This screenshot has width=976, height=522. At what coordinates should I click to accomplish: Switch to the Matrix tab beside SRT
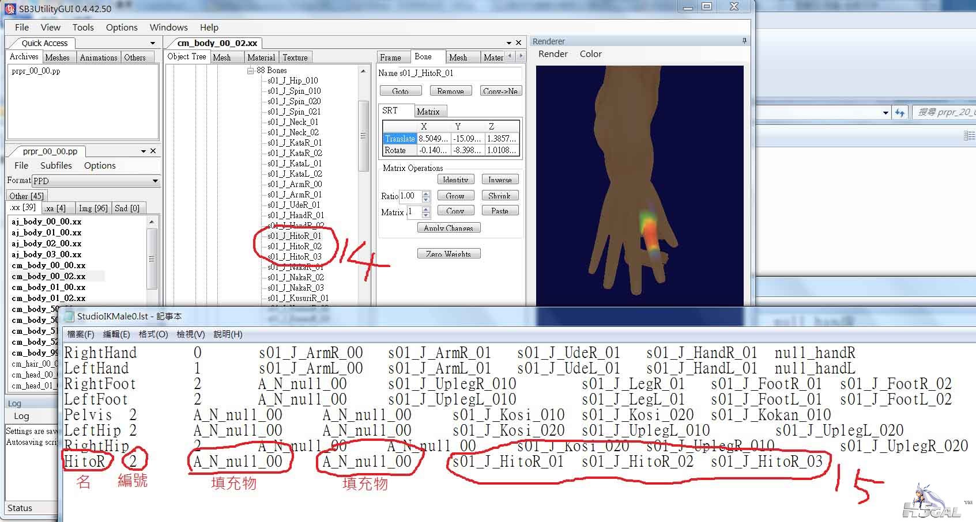point(428,111)
